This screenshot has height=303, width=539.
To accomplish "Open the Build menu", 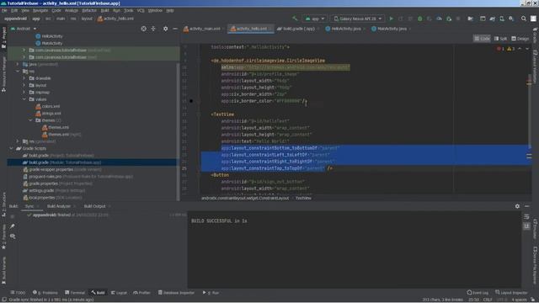I will (104, 11).
